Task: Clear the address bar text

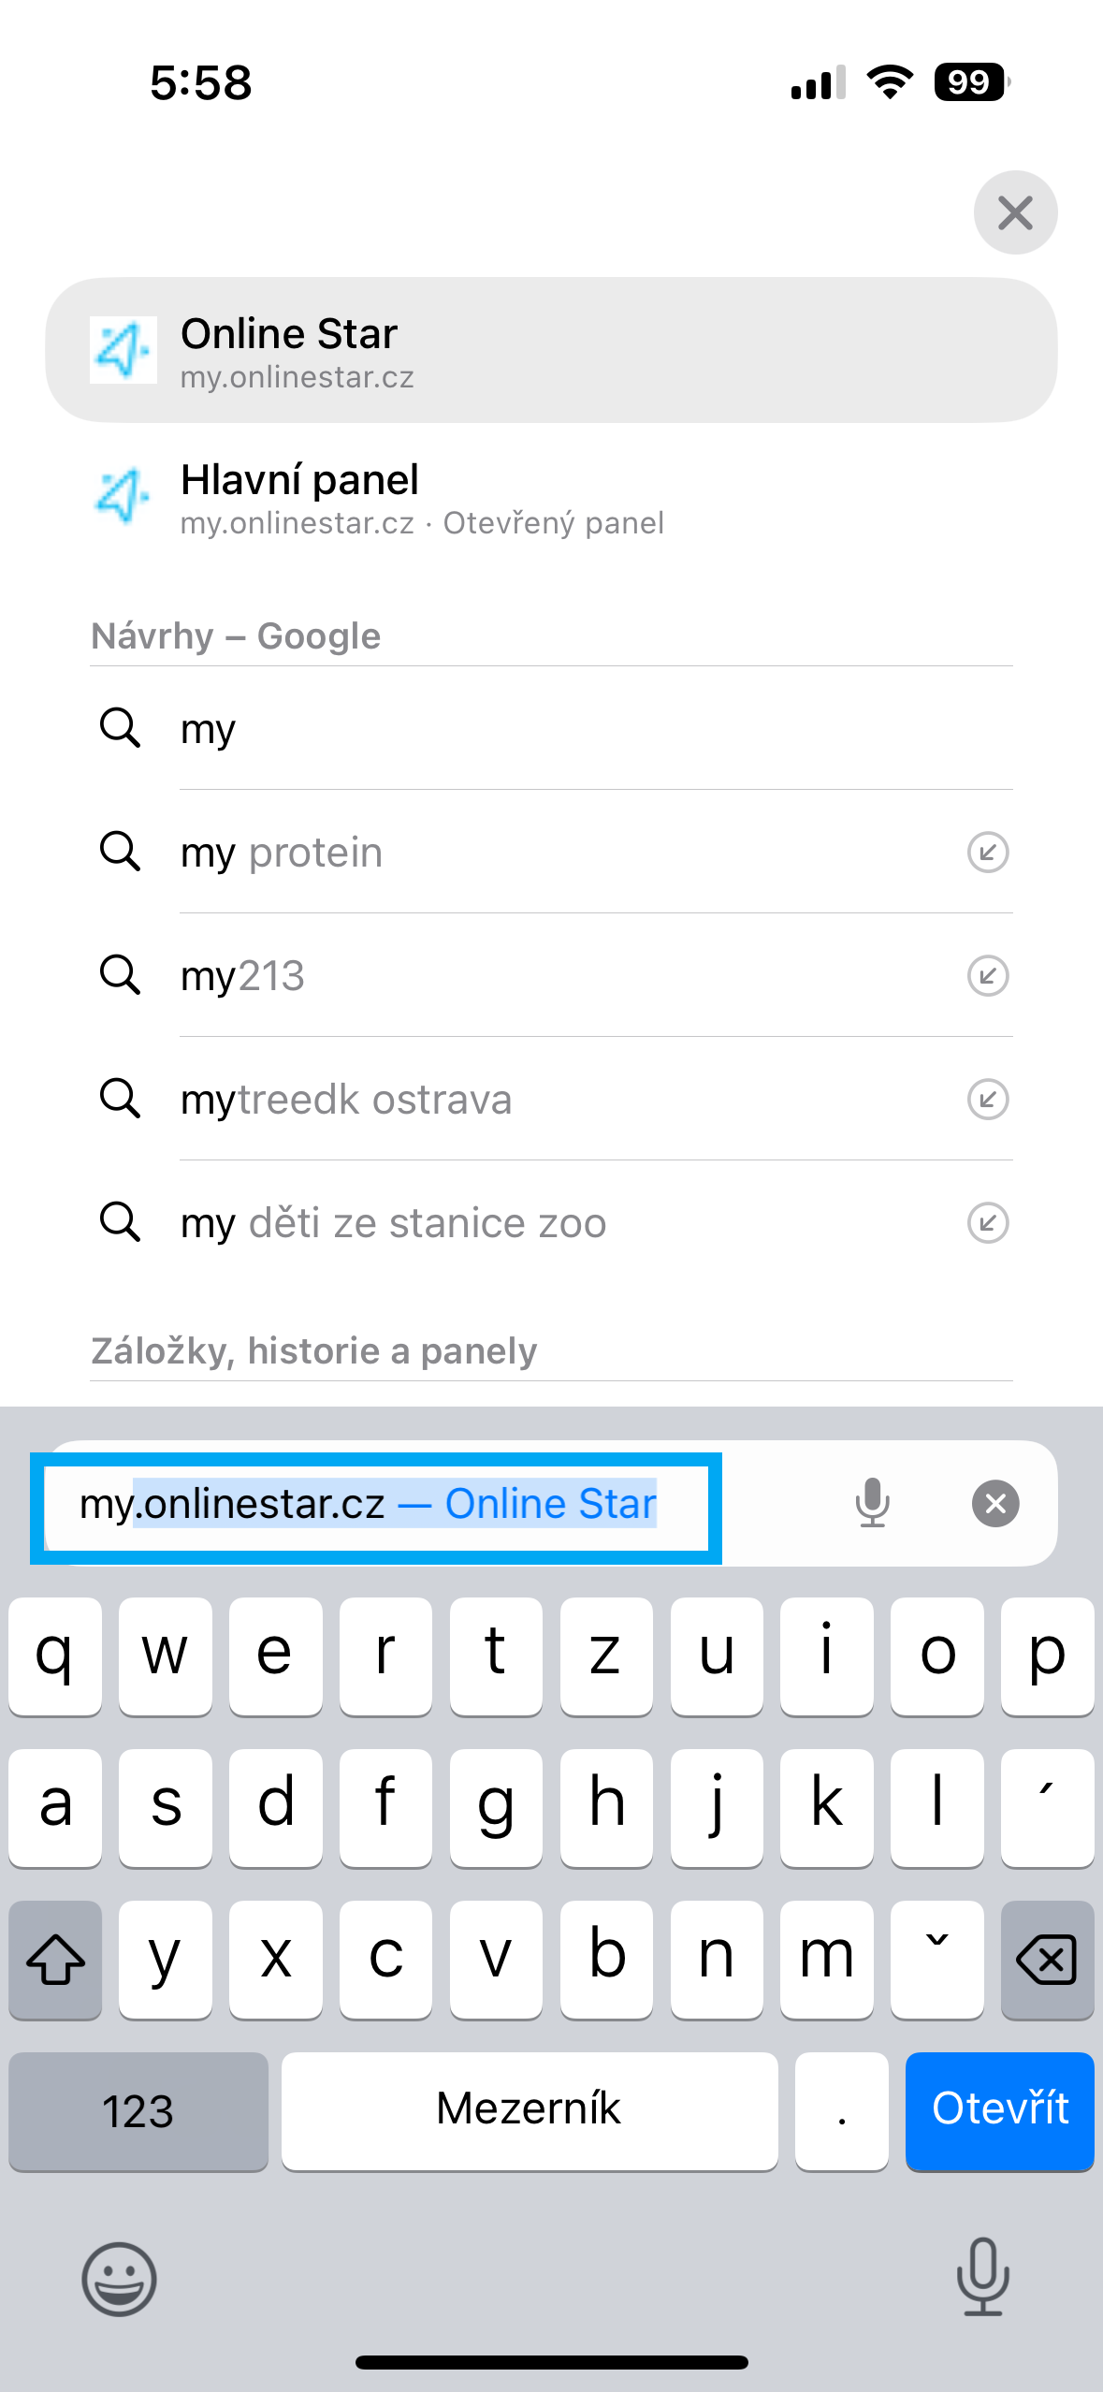Action: (995, 1503)
